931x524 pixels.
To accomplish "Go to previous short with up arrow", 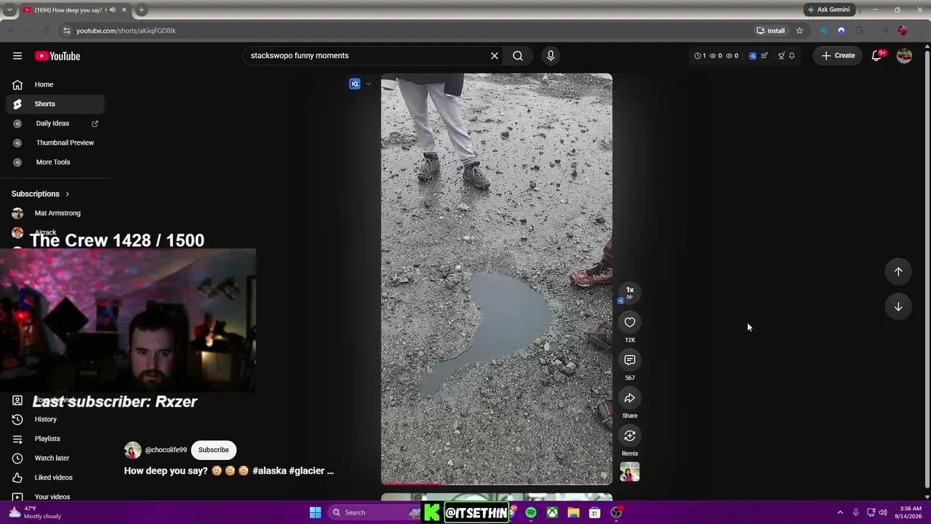I will click(898, 271).
